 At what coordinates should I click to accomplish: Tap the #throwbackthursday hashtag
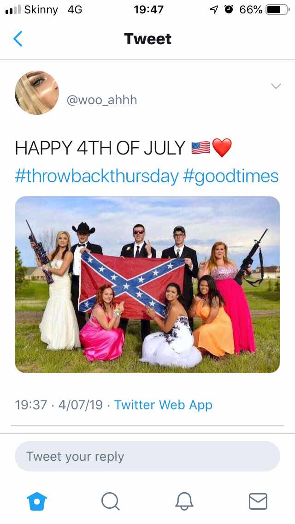pos(96,177)
